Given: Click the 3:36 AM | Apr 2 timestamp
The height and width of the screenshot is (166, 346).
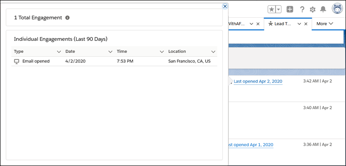Looking at the screenshot, I should point(317,145).
